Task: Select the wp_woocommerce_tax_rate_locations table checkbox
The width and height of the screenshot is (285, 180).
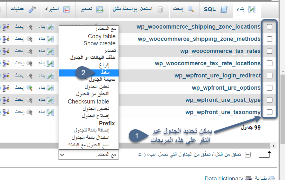Action: click(270, 63)
